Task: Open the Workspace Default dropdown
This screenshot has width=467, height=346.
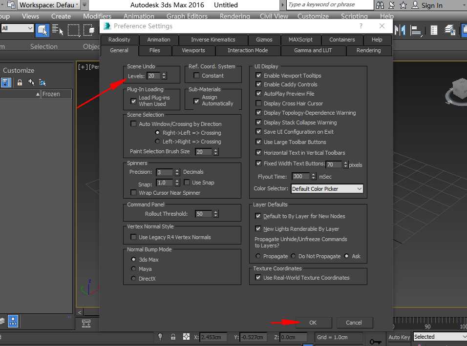Action: [49, 5]
